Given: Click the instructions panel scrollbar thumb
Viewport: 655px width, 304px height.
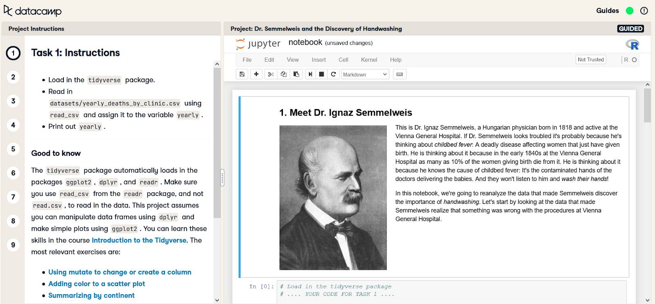Looking at the screenshot, I should (x=217, y=143).
